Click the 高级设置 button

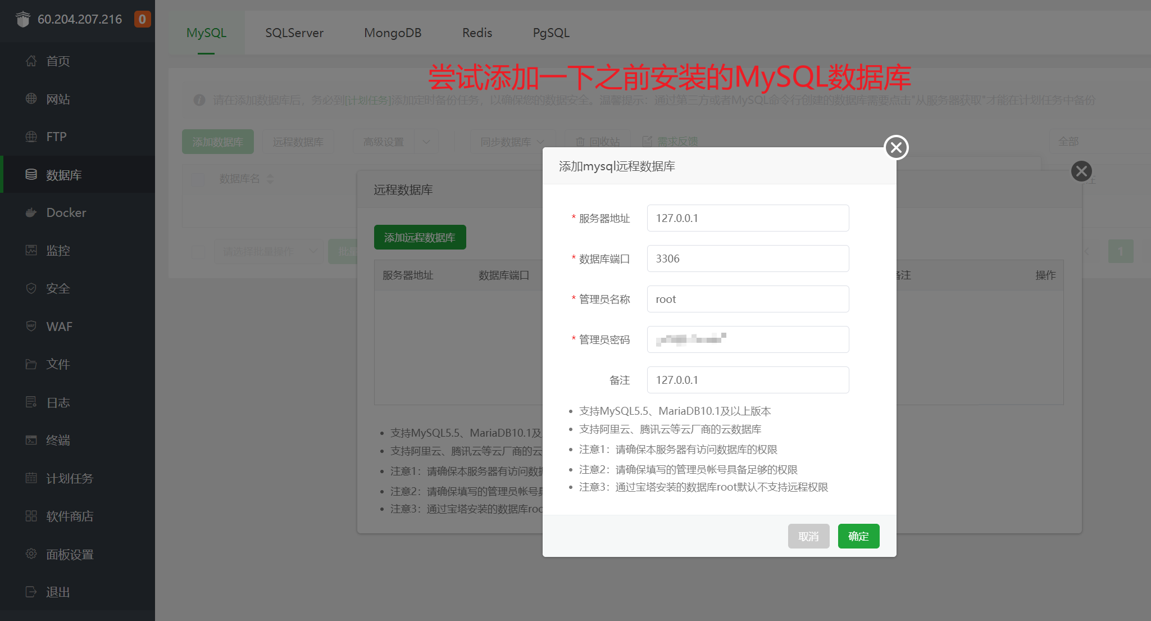point(384,142)
